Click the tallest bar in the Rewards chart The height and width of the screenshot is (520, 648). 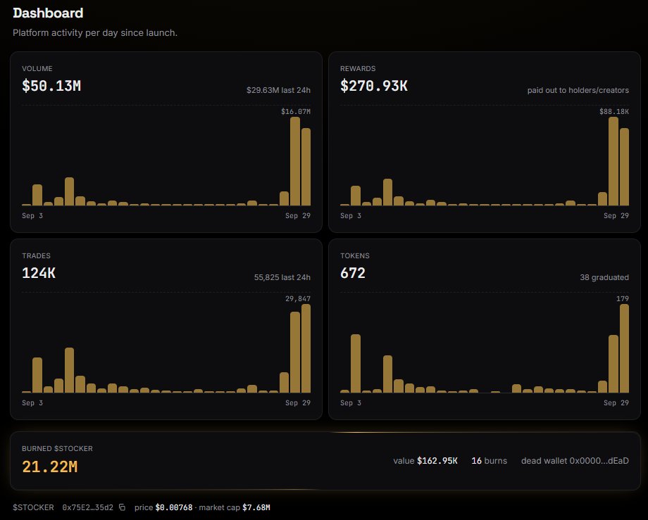pyautogui.click(x=613, y=161)
